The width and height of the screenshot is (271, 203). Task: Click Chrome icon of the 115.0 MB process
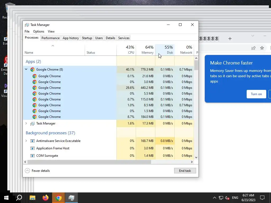click(x=35, y=99)
